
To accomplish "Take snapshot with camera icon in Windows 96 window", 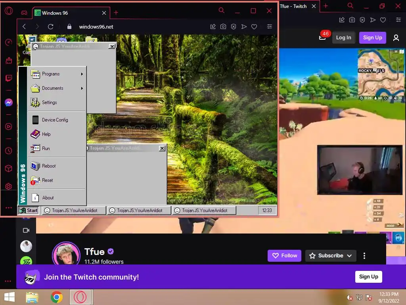I will [x=223, y=27].
